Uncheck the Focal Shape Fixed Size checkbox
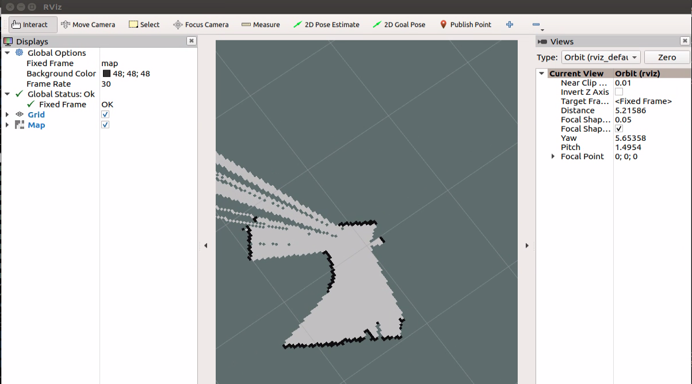Viewport: 692px width, 384px height. point(619,129)
